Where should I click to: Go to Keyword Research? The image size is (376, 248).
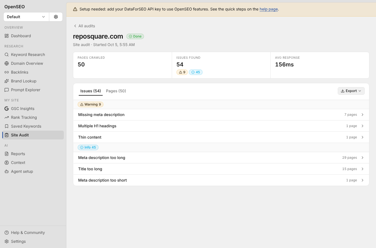33,55
